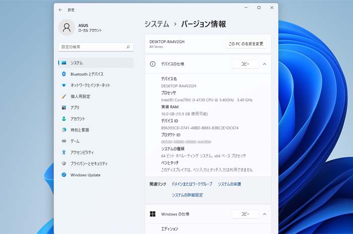
Task: Click the アプリ apps icon
Action: tap(64, 108)
